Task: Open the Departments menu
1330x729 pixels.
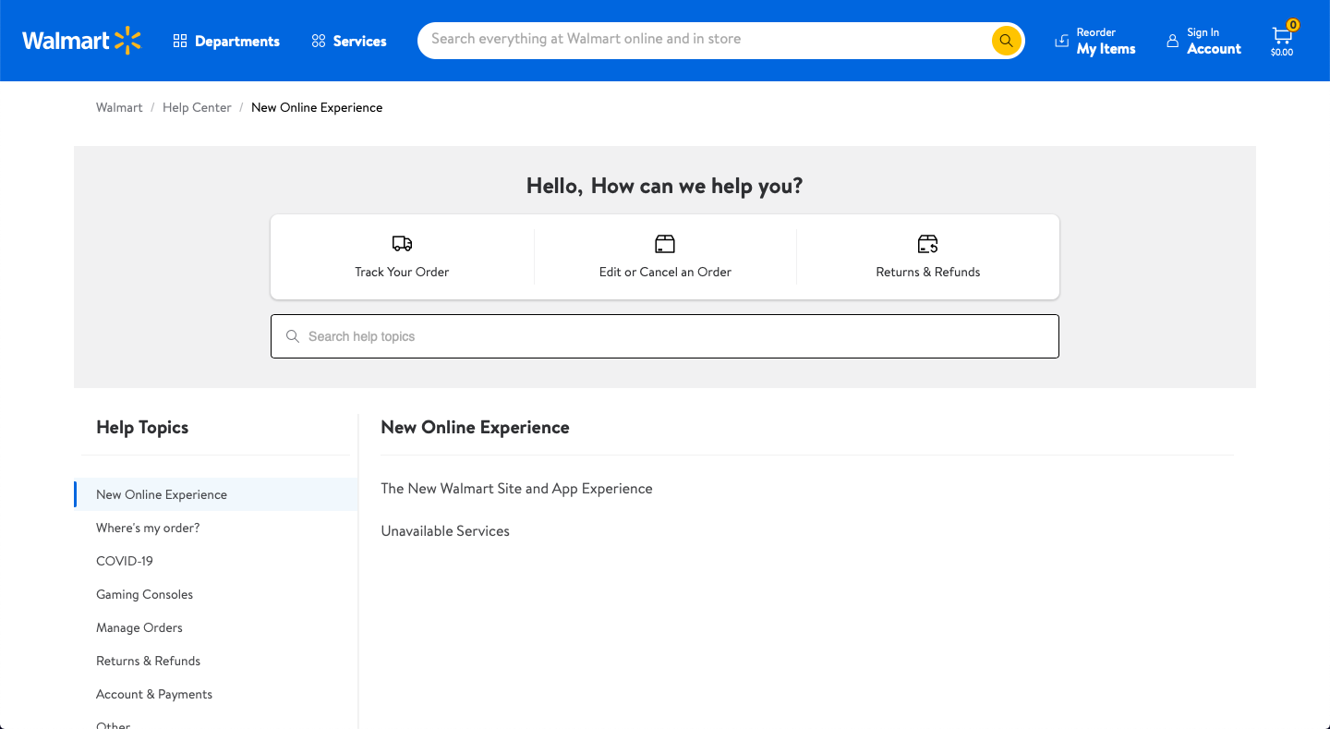Action: point(226,41)
